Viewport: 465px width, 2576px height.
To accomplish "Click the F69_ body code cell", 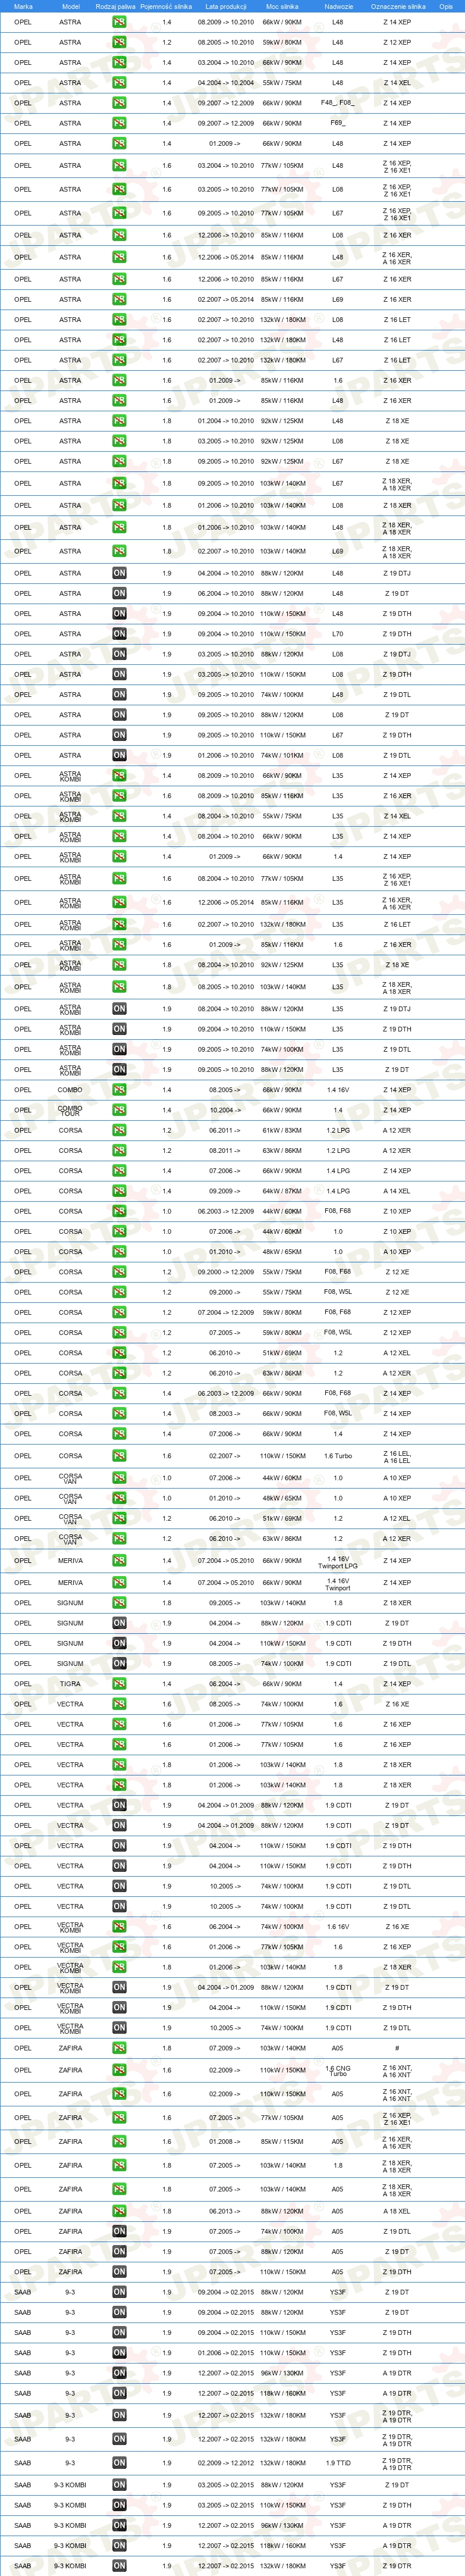I will [338, 123].
